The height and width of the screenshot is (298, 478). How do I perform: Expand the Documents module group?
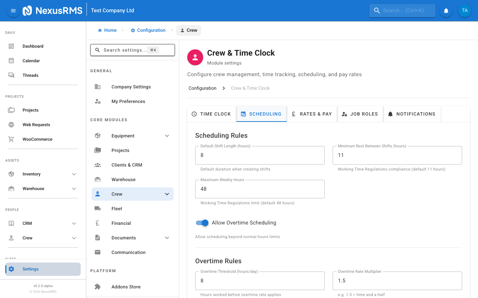point(167,238)
